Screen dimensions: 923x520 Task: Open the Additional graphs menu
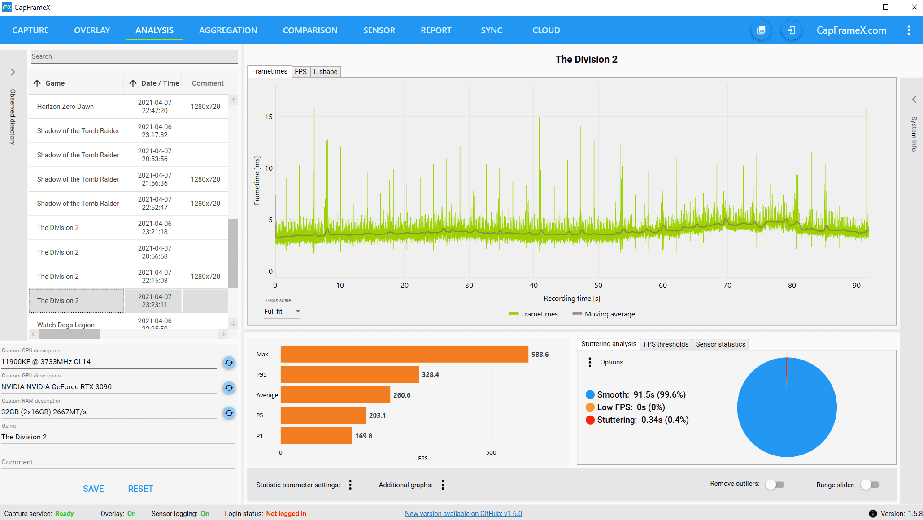[x=443, y=485]
